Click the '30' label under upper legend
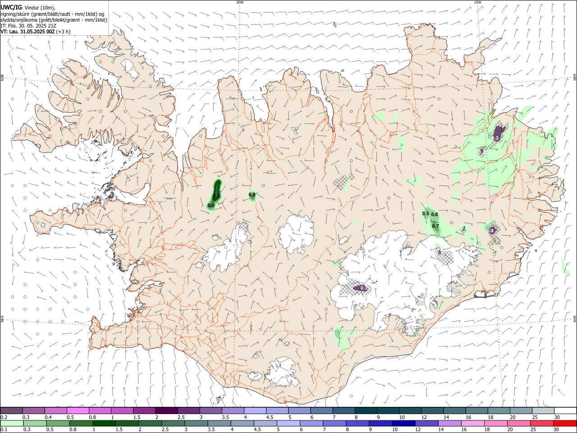The width and height of the screenshot is (577, 433). pos(557,417)
